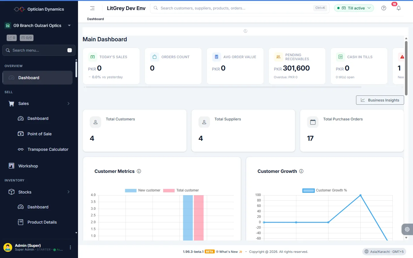Viewport: 413px width, 258px height.
Task: Open the help question mark icon
Action: pos(384,8)
